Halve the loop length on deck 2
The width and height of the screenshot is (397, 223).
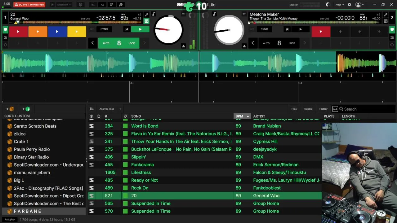(253, 43)
